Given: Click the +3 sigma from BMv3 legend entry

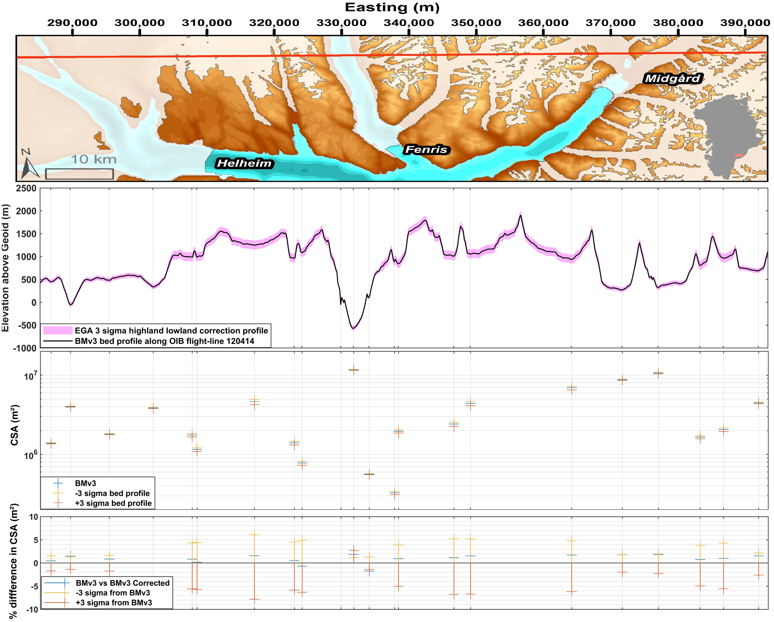Looking at the screenshot, I should pos(114,603).
